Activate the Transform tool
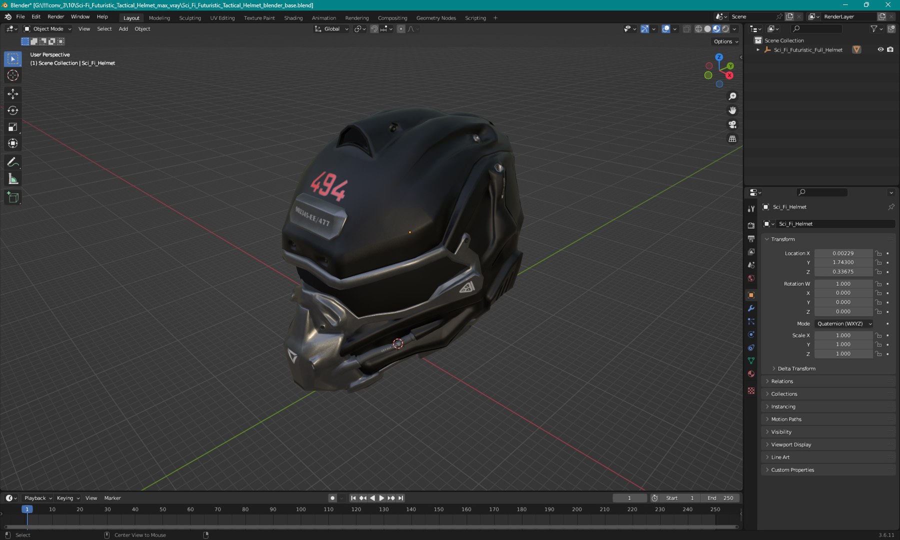This screenshot has width=900, height=540. coord(13,143)
